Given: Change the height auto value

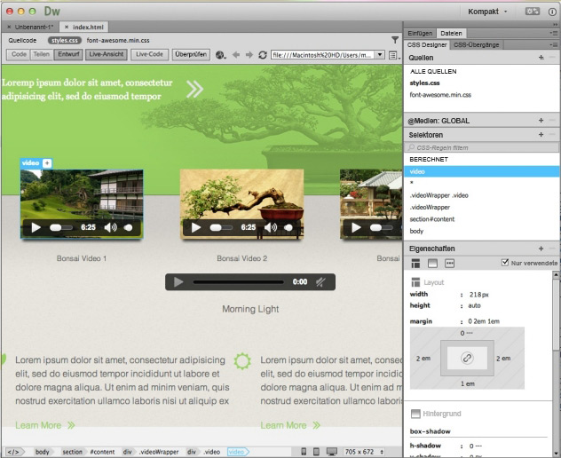Looking at the screenshot, I should point(474,305).
